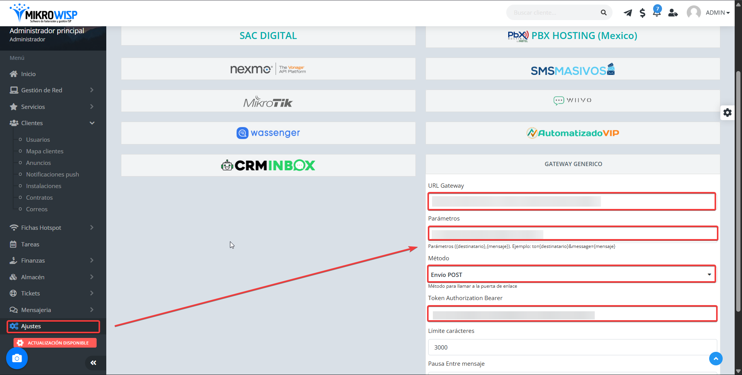Screen dimensions: 742x375
Task: Select the SMSMASIVOS gateway panel
Action: point(573,69)
